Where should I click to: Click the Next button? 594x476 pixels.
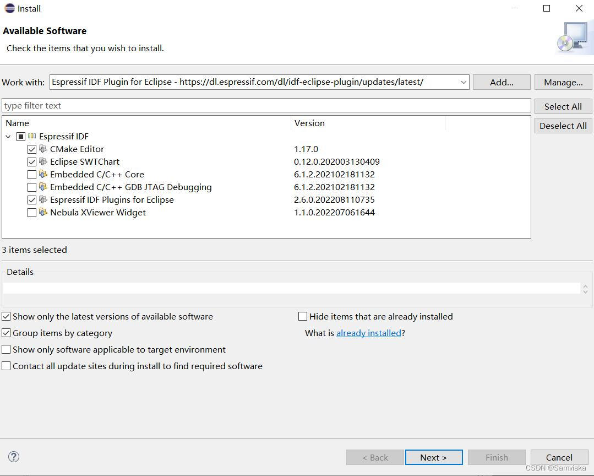434,457
